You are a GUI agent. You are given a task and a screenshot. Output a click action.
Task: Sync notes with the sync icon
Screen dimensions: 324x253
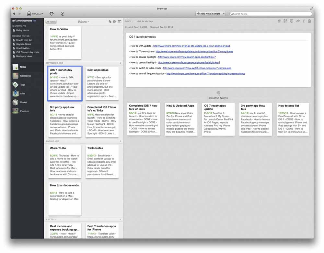tap(52, 14)
